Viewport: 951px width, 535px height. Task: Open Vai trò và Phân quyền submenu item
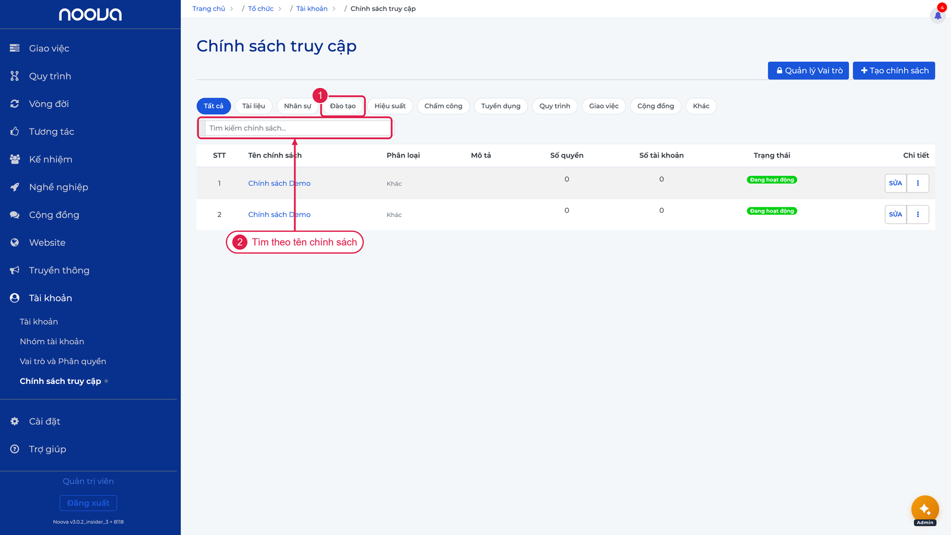tap(63, 361)
